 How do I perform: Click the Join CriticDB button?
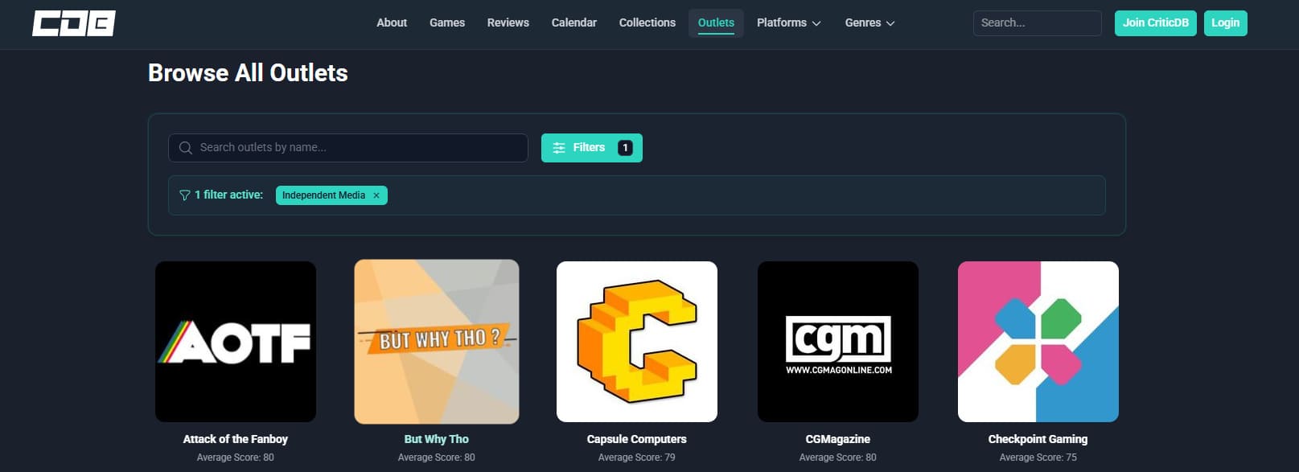pos(1155,23)
